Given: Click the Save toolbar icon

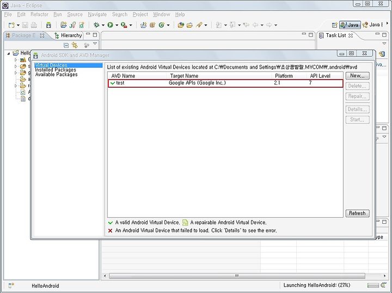Looking at the screenshot, I should 25,25.
